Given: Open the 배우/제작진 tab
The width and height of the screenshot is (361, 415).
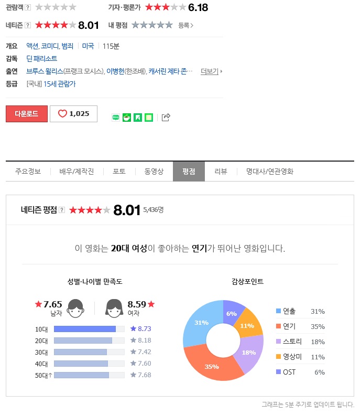Looking at the screenshot, I should (76, 172).
